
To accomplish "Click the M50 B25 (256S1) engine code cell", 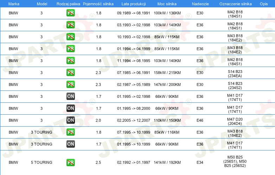I will coord(235,161).
